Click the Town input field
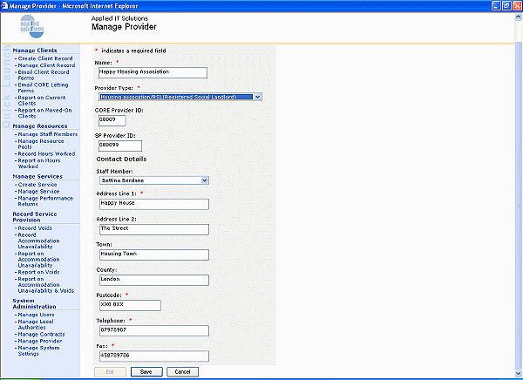The height and width of the screenshot is (380, 523). click(154, 254)
